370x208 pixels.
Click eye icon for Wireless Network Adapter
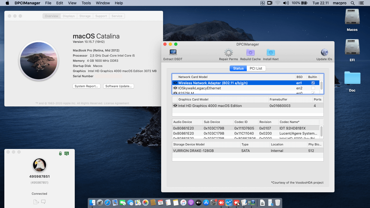(x=175, y=83)
